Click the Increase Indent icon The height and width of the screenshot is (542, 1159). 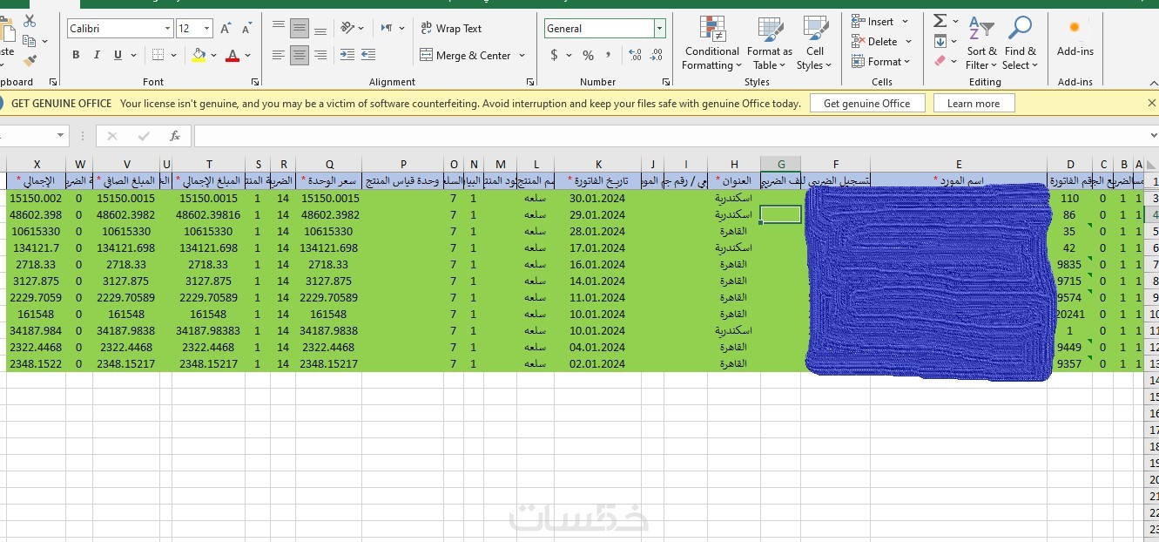[370, 55]
